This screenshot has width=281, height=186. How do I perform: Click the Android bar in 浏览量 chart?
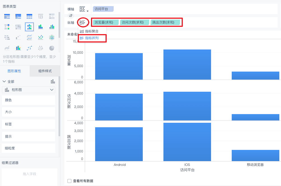(119, 66)
